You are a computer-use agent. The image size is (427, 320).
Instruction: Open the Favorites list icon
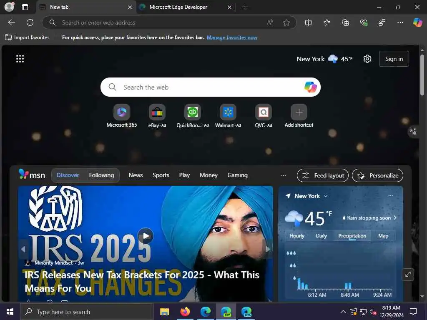coord(327,22)
